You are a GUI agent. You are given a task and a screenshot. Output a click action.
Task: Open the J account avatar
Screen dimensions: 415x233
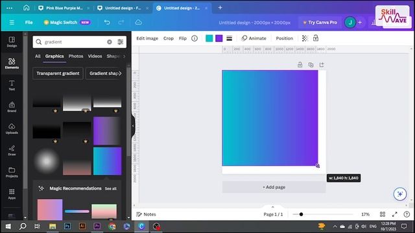350,23
